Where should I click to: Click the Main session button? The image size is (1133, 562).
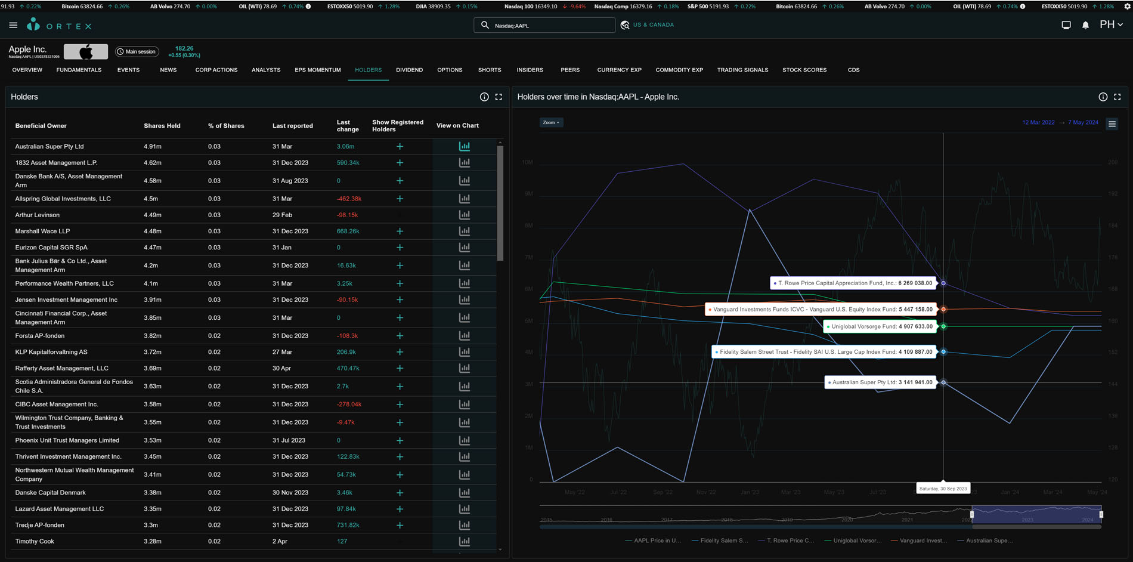[x=137, y=52]
